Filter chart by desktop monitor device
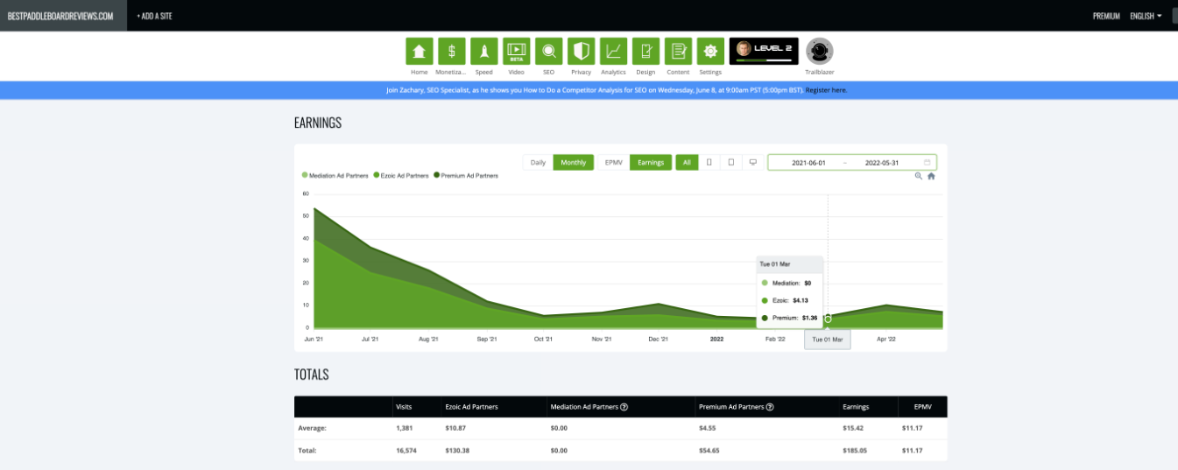 click(x=752, y=163)
